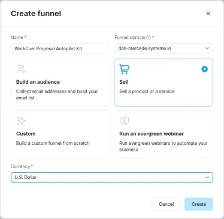
Task: Click into the funnel Name input field
Action: coord(60,48)
